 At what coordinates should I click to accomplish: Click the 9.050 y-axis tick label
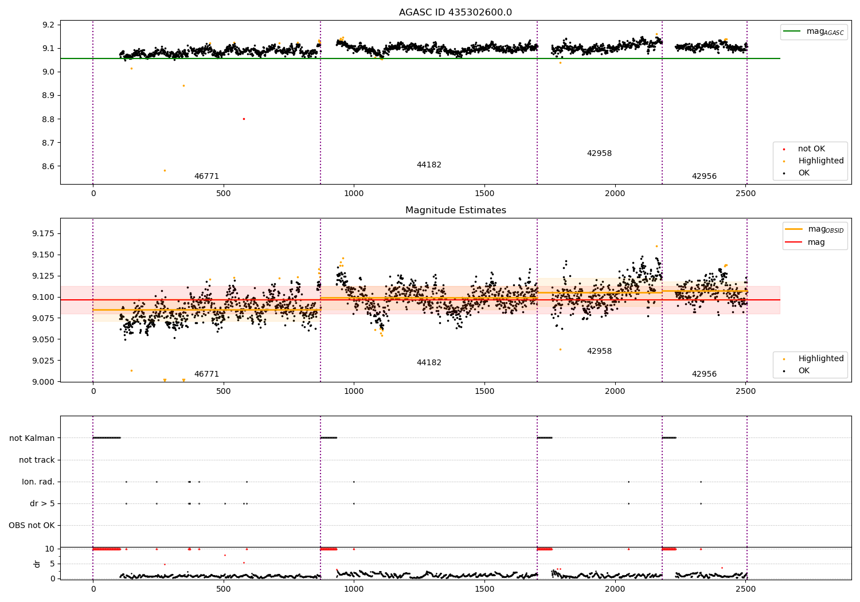(x=43, y=340)
